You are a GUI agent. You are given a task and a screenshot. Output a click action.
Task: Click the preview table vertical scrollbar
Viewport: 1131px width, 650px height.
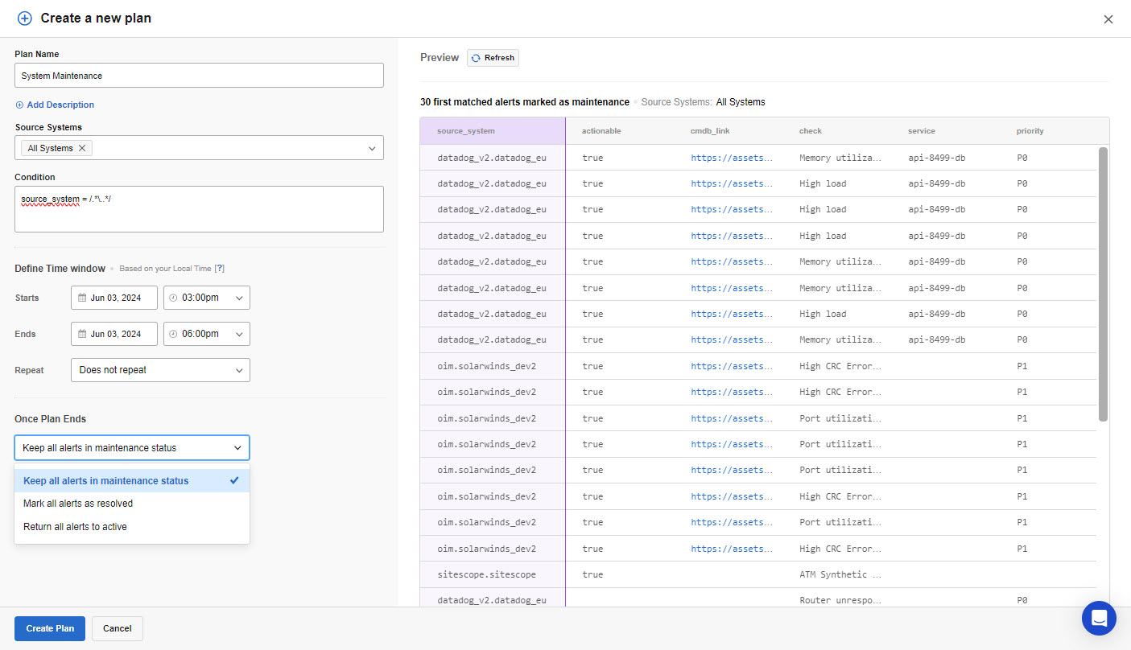coord(1103,282)
